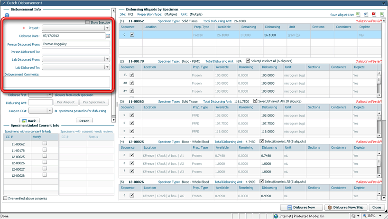Save aliquot list as web page file
The height and width of the screenshot is (219, 388).
366,14
